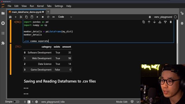
Task: Click the 'Software Development' table cell
Action: [40, 53]
